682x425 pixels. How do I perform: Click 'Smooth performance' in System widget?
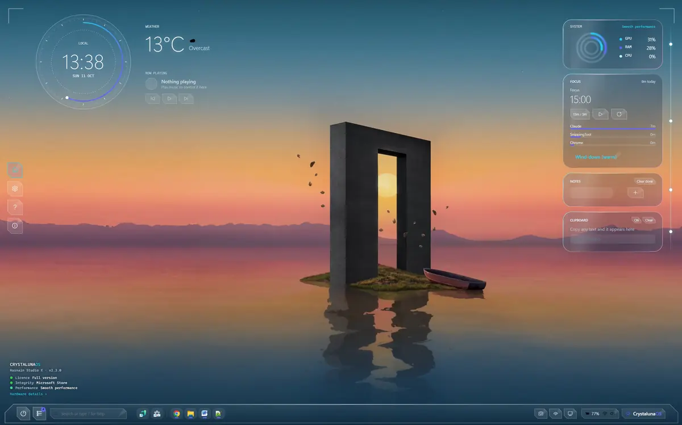point(638,27)
